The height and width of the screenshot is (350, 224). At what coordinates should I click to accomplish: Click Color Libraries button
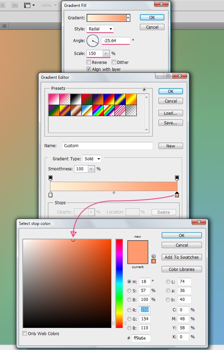182,269
